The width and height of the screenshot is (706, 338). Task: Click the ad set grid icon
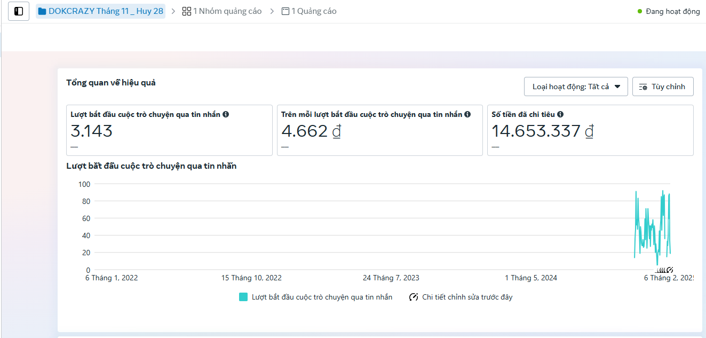[187, 11]
